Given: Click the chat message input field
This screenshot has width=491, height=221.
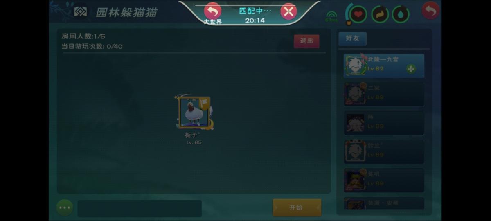Looking at the screenshot, I should point(140,208).
